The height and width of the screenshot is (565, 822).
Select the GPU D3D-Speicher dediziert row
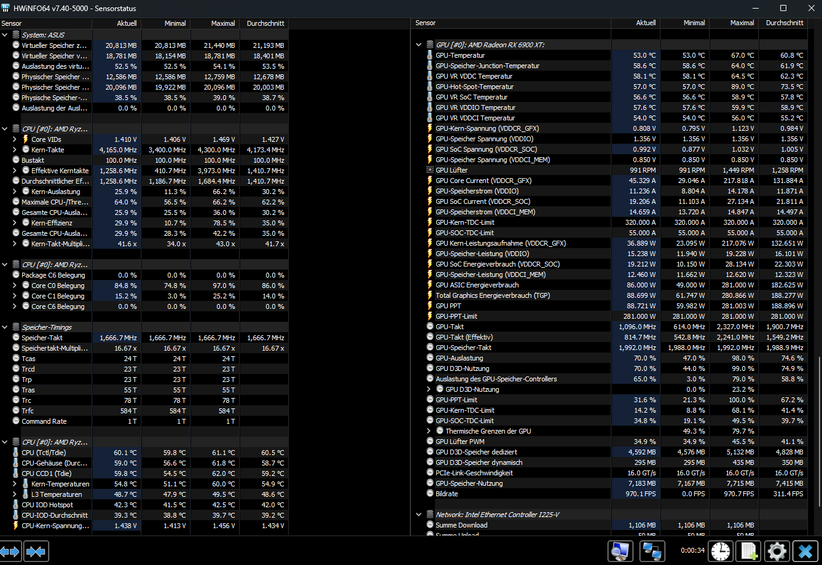(x=609, y=452)
